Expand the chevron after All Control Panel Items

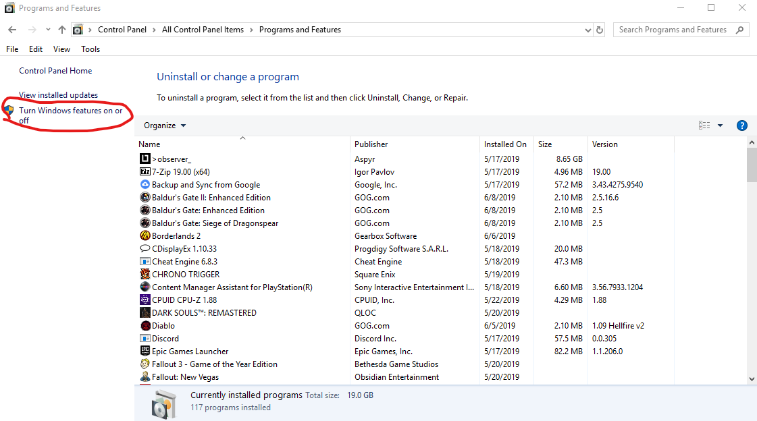point(251,30)
